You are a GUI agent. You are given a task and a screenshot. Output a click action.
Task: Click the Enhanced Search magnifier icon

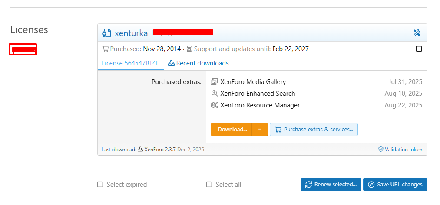coord(215,94)
